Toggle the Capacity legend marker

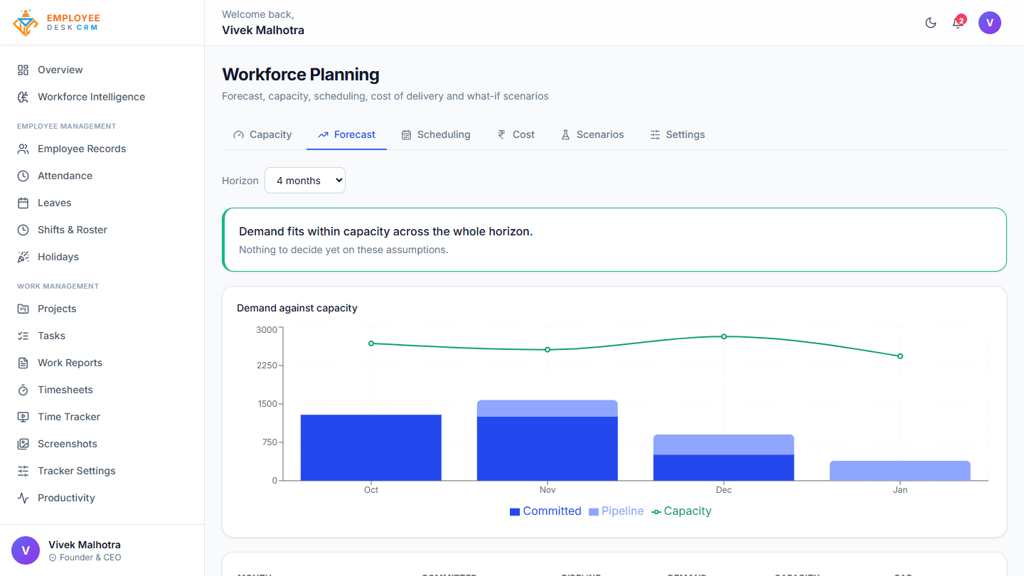656,511
